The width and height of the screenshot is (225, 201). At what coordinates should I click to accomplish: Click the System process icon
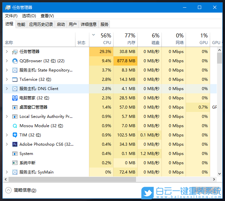click(15, 154)
